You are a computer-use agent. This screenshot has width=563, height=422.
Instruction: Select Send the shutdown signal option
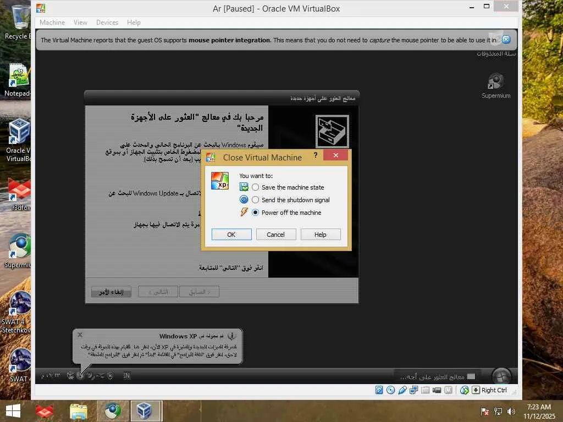click(x=291, y=200)
